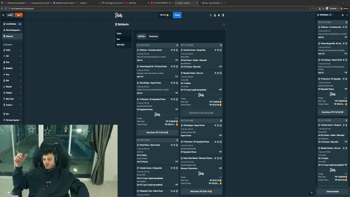Open new browser tab plus button
350x197 pixels.
tap(225, 3)
